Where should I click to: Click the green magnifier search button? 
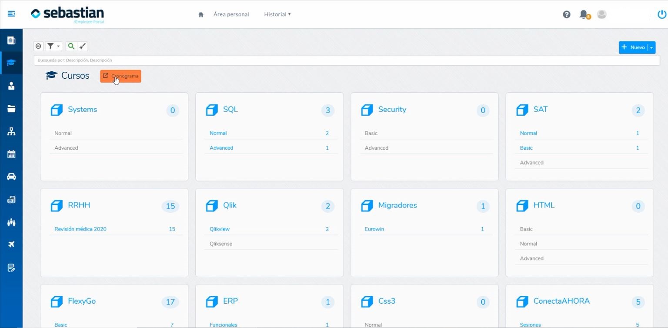(71, 46)
